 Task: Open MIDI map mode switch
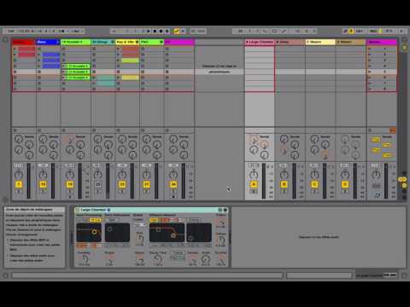coord(373,31)
